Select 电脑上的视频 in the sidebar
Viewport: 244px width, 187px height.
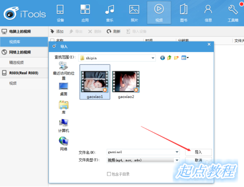[x=24, y=31]
